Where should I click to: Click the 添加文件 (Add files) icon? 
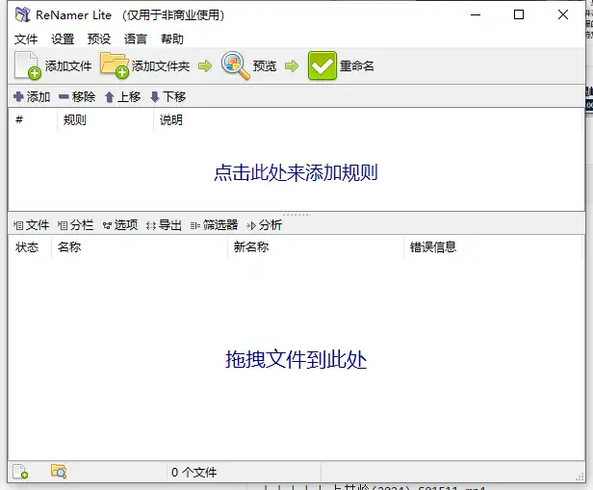pyautogui.click(x=28, y=65)
